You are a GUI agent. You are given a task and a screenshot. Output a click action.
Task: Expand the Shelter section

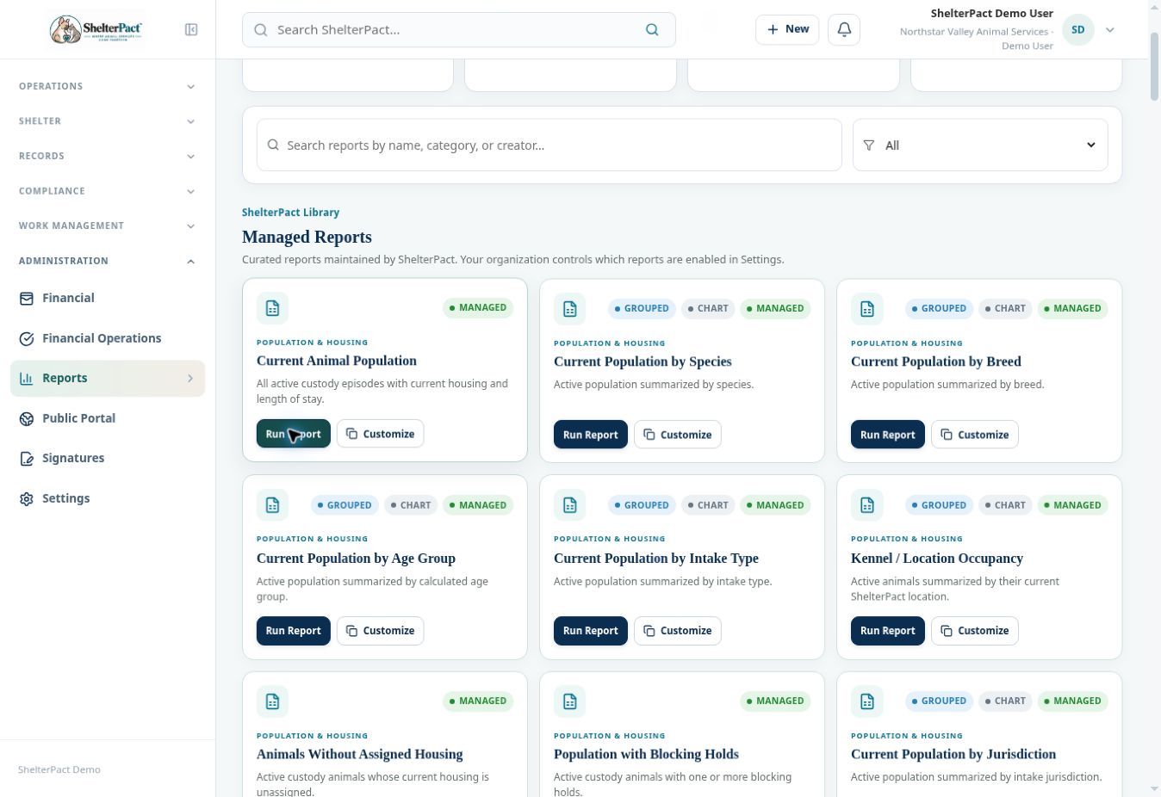pos(108,121)
